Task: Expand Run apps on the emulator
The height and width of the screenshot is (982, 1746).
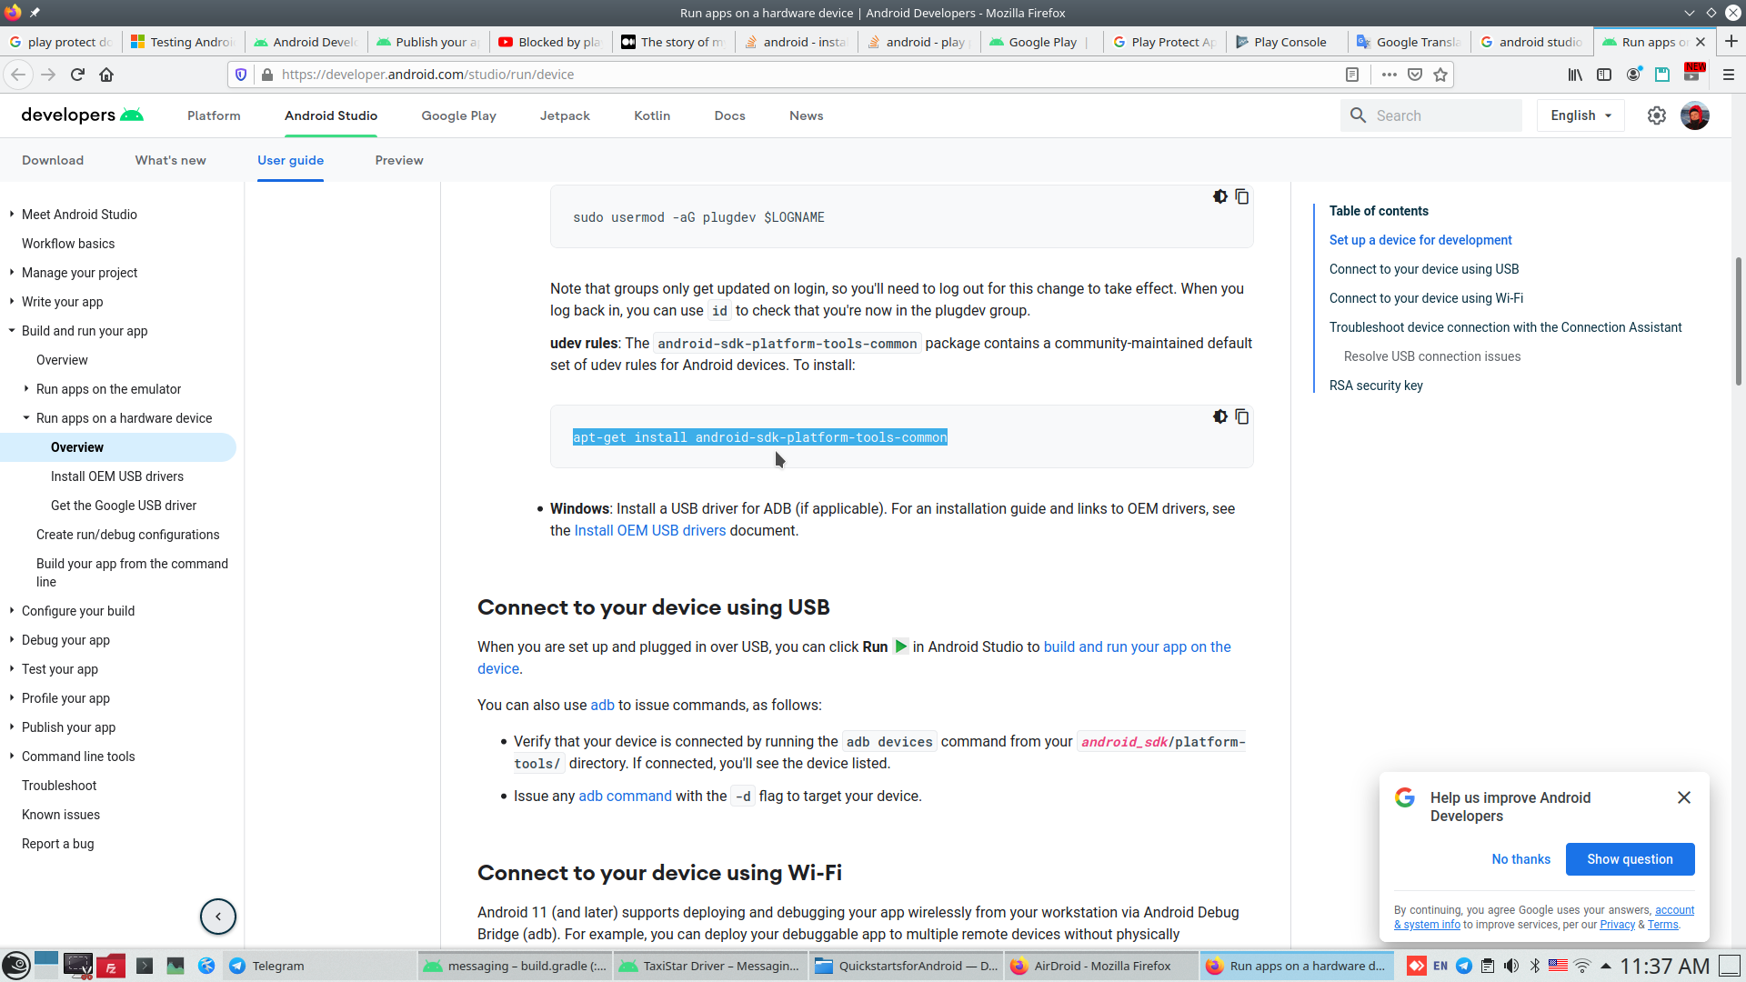Action: pos(26,389)
